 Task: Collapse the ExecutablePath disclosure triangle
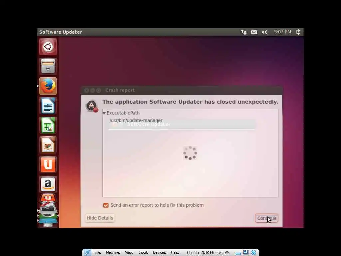(x=104, y=113)
